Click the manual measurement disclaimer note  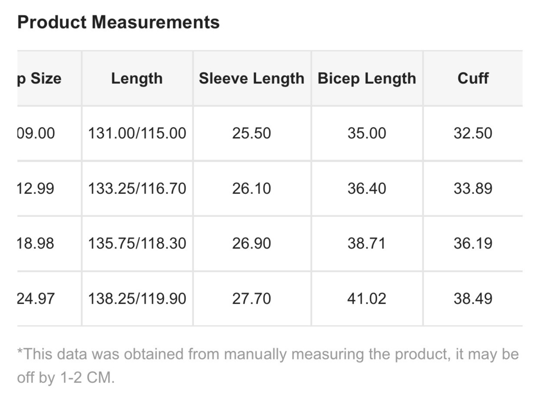[x=268, y=366]
